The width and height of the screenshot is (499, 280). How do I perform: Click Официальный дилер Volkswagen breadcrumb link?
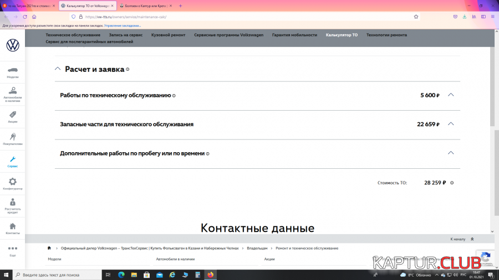[x=150, y=248]
